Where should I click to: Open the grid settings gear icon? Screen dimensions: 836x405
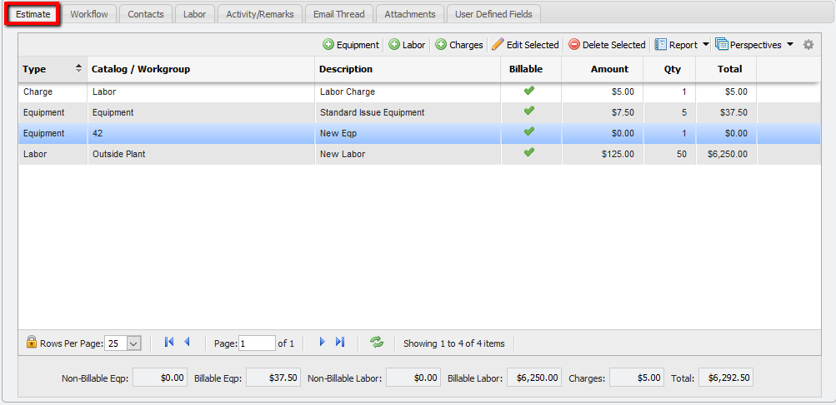(x=808, y=45)
